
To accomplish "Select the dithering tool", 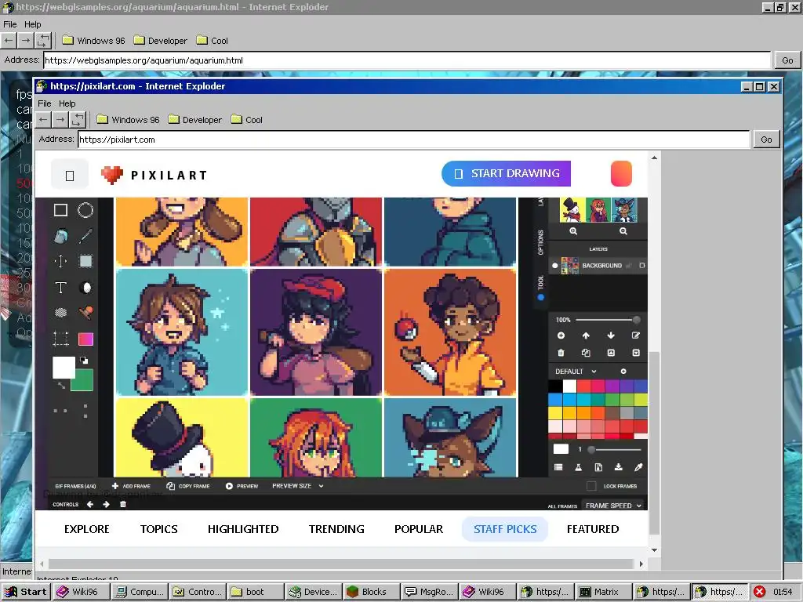I will coord(61,312).
